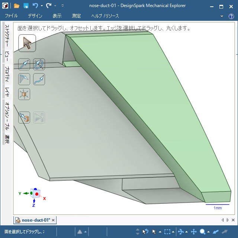Click the Select tool guide arrow
Image resolution: width=238 pixels, height=238 pixels.
[27, 43]
